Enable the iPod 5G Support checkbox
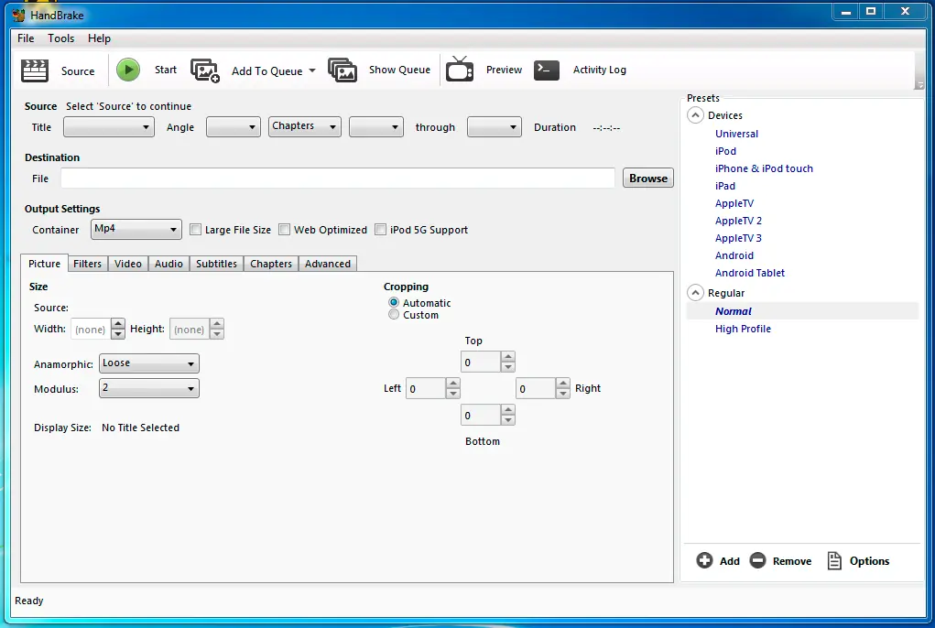 tap(380, 230)
